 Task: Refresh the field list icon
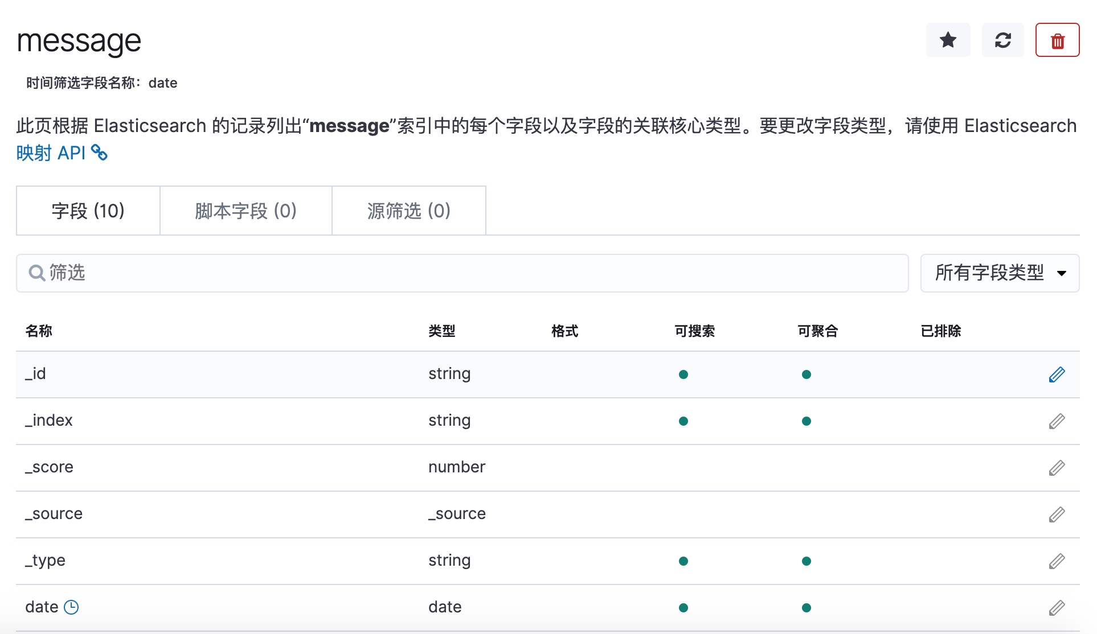click(x=1002, y=40)
